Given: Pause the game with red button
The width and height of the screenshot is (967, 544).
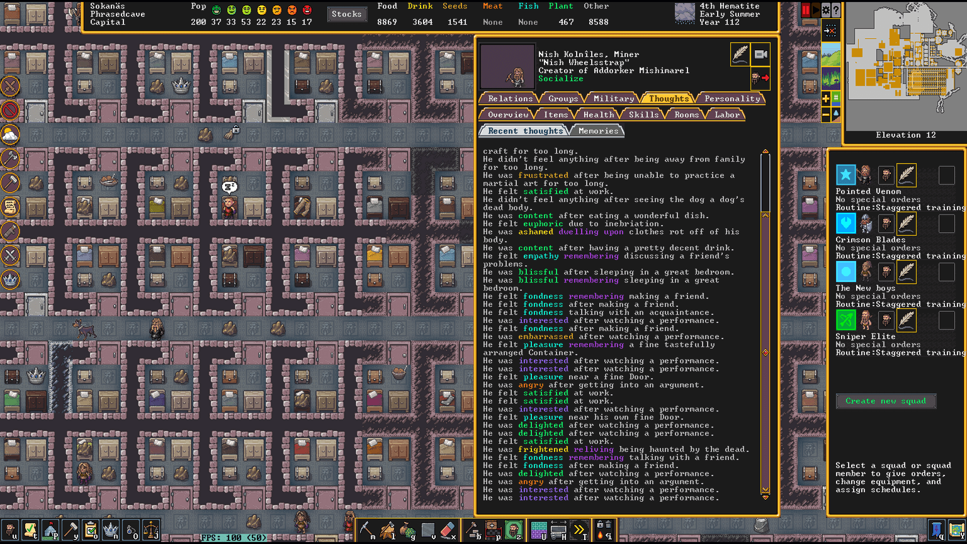Looking at the screenshot, I should pos(805,10).
